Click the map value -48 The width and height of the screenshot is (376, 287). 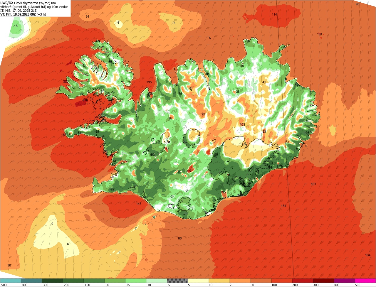[x=241, y=66]
